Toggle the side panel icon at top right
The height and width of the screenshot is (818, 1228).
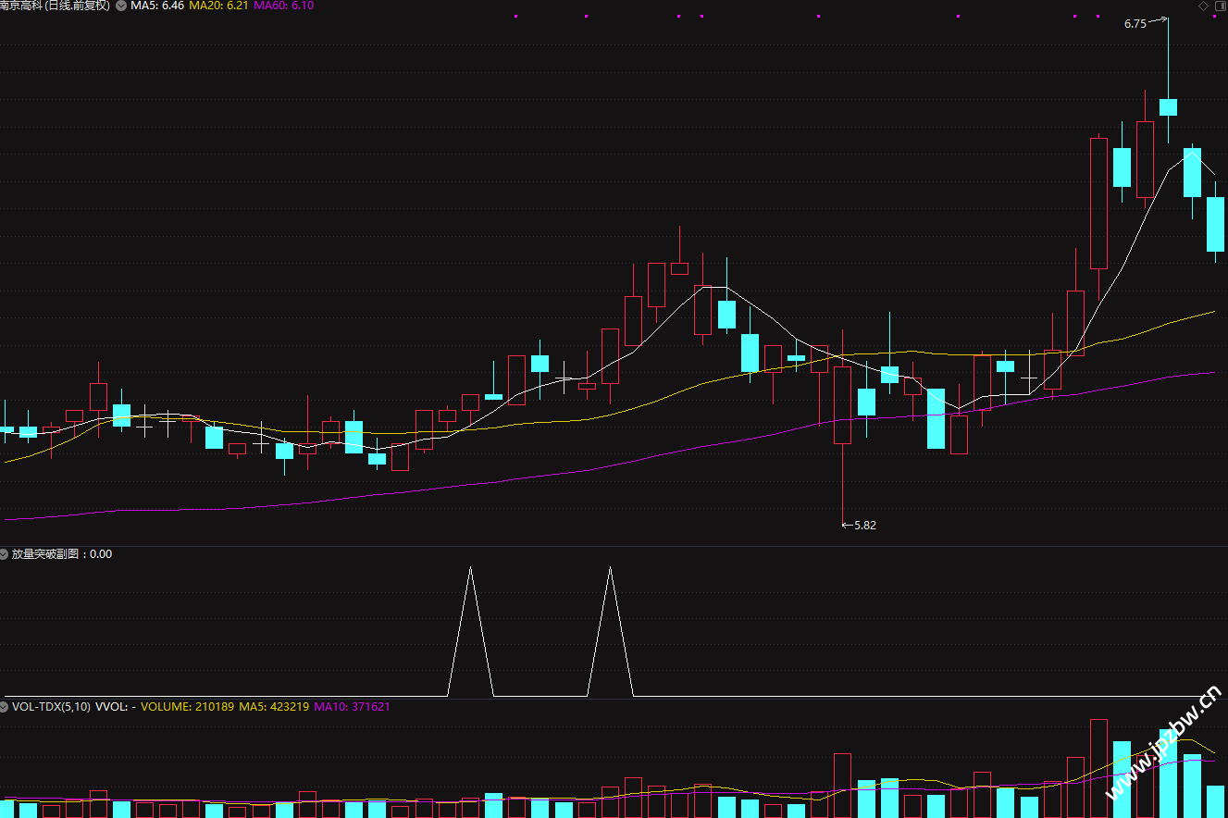1219,6
